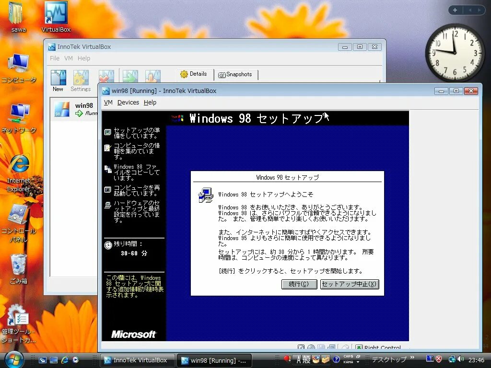The width and height of the screenshot is (491, 368).
Task: Click the Delete VM icon with red X
Action: pos(106,77)
